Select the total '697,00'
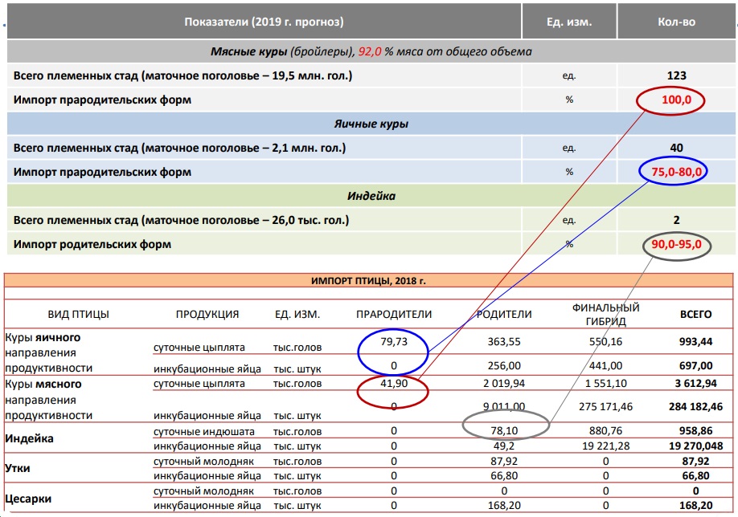The image size is (738, 517). 695,365
